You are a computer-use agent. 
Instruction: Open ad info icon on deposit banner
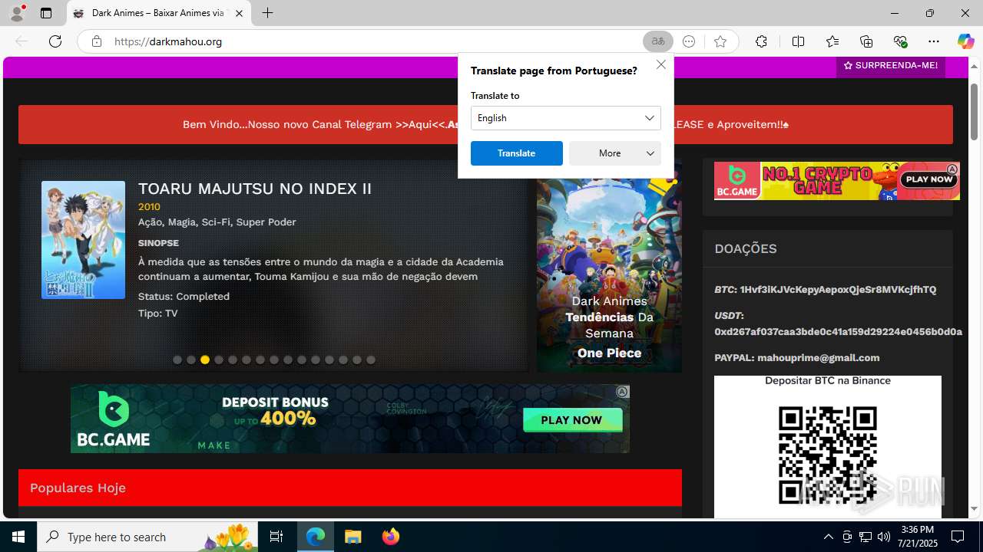point(622,392)
